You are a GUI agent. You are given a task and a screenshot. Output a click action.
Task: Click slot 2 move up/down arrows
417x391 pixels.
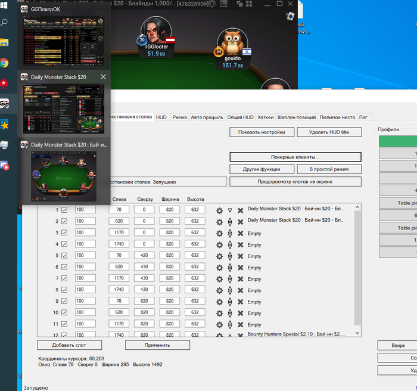tap(230, 222)
